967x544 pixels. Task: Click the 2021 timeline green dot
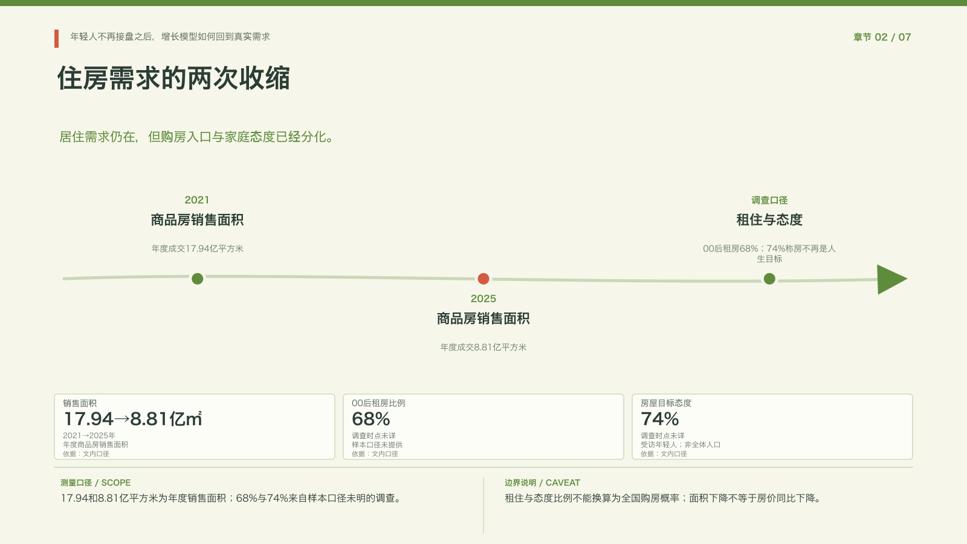197,279
